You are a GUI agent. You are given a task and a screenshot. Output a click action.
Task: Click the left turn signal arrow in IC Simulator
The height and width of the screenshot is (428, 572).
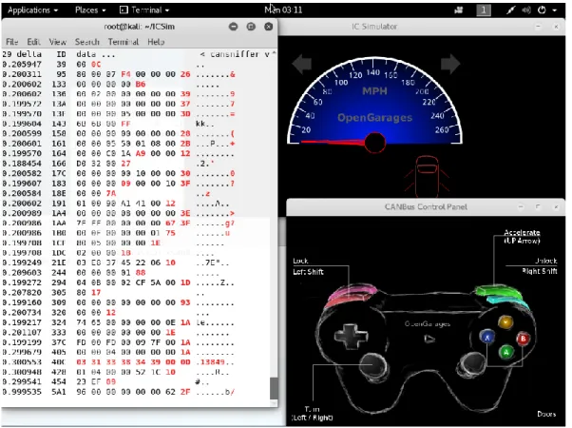[302, 64]
